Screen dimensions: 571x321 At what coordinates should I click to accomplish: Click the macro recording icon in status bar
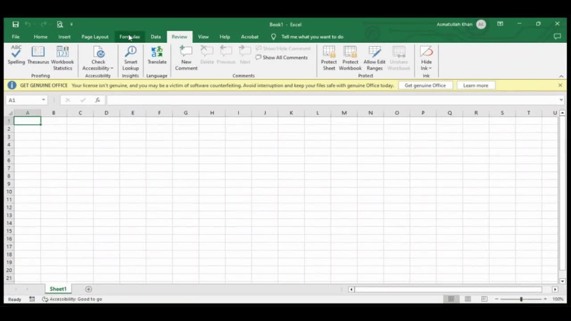pyautogui.click(x=32, y=299)
